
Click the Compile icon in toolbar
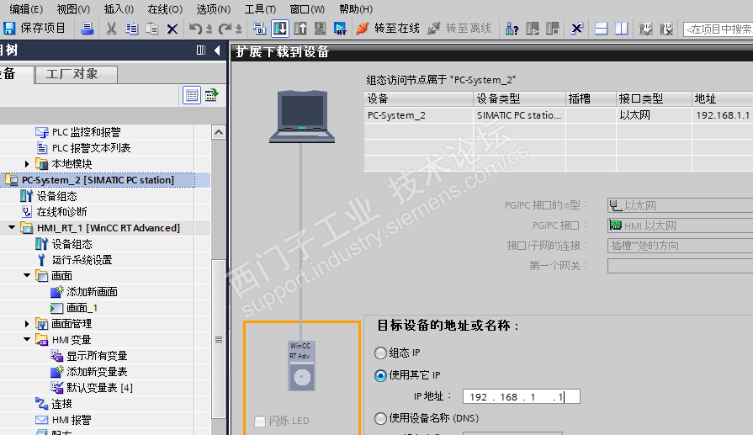click(259, 29)
